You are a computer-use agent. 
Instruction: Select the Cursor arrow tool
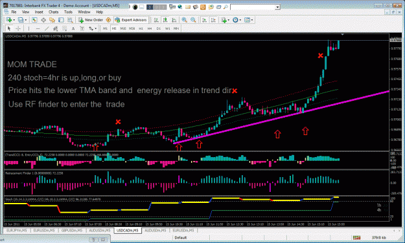[x=9, y=28]
